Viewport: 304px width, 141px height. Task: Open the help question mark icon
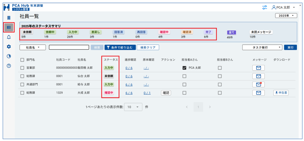click(x=9, y=66)
